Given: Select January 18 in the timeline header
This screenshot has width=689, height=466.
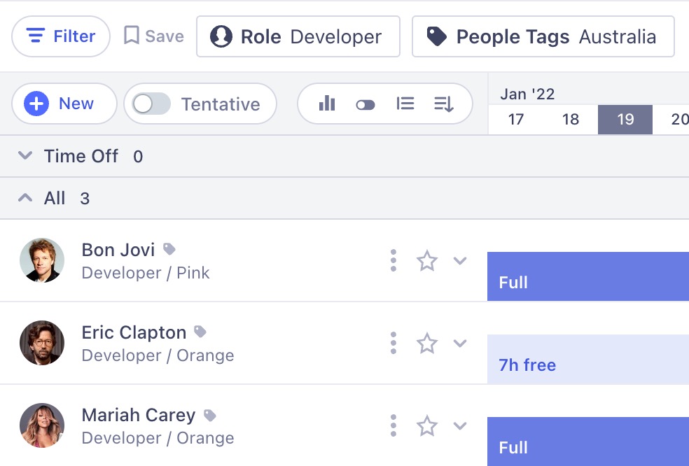Looking at the screenshot, I should 571,120.
